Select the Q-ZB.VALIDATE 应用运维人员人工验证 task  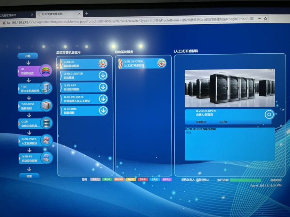point(84,99)
